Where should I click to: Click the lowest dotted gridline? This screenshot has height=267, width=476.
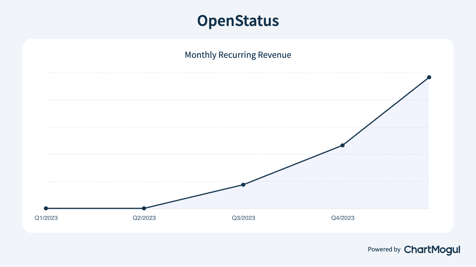tap(238, 181)
